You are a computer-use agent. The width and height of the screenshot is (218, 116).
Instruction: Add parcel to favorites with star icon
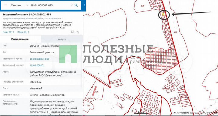coord(78,32)
